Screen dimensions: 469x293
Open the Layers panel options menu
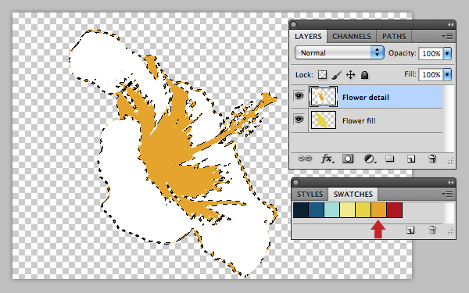tap(447, 37)
